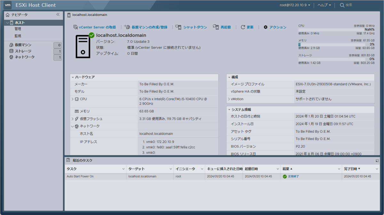Open the Actions menu button

pos(275,27)
